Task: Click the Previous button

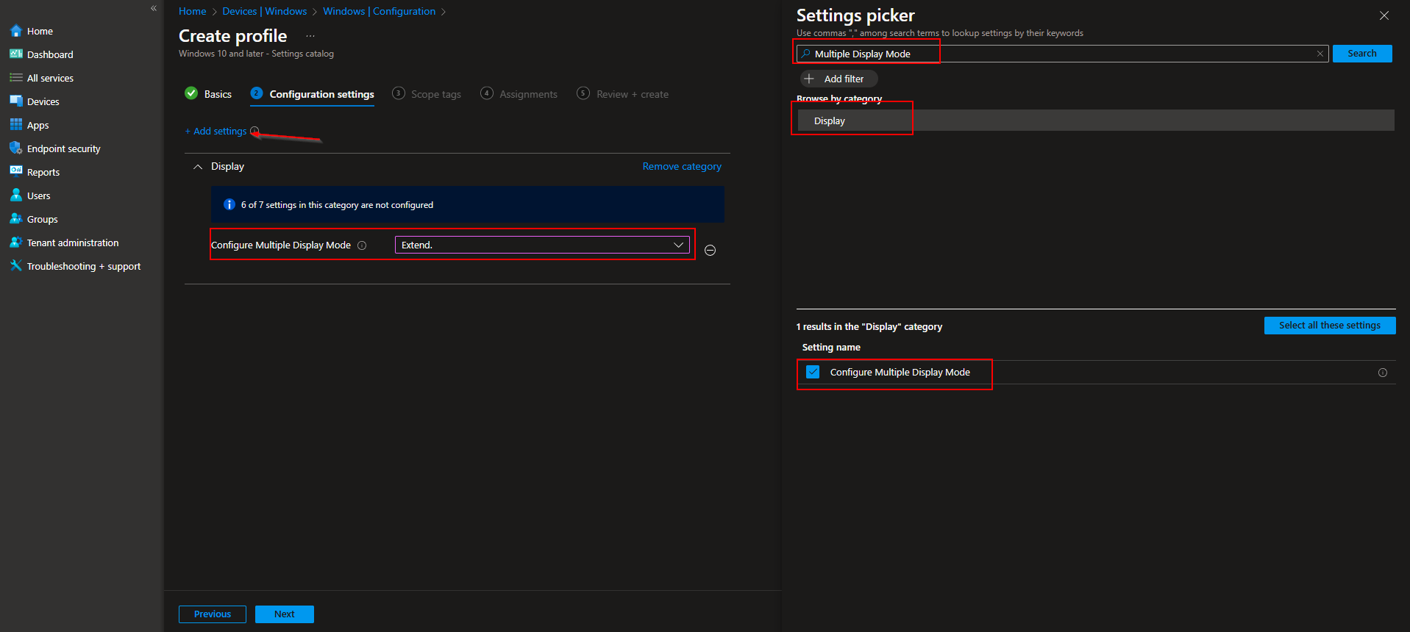Action: [x=213, y=614]
